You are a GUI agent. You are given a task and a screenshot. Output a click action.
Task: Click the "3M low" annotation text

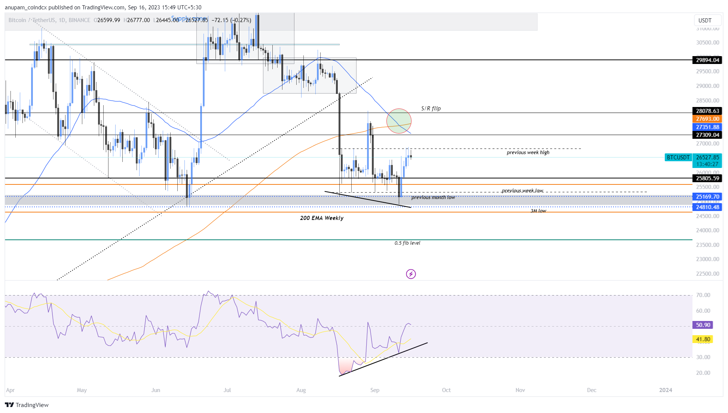[x=538, y=211]
